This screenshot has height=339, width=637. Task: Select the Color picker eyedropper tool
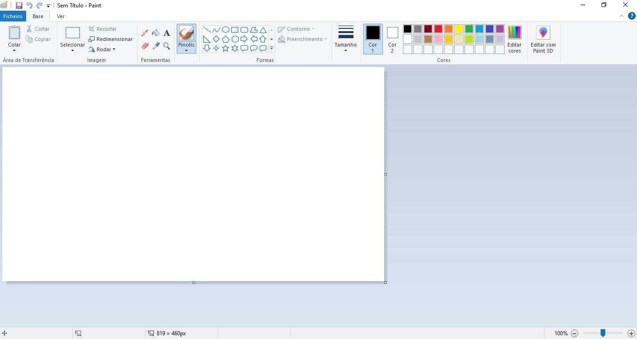coord(156,46)
